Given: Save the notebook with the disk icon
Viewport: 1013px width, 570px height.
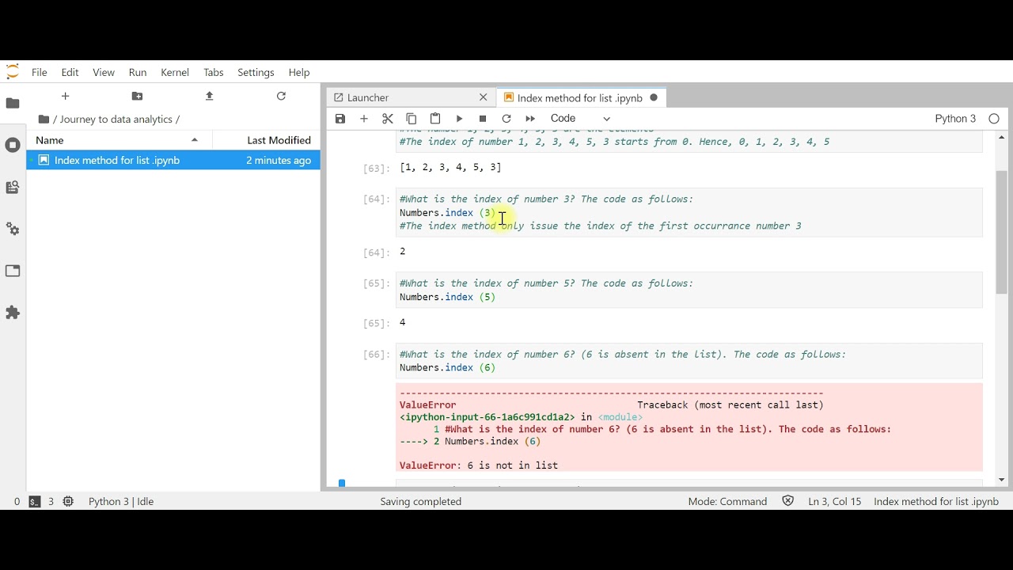Looking at the screenshot, I should [x=340, y=119].
